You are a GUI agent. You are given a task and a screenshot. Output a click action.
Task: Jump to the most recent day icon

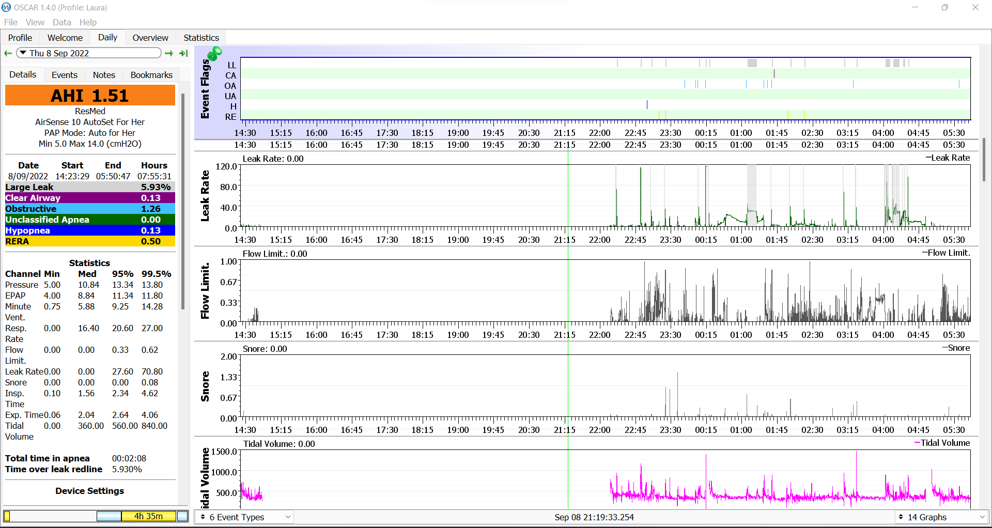(183, 53)
